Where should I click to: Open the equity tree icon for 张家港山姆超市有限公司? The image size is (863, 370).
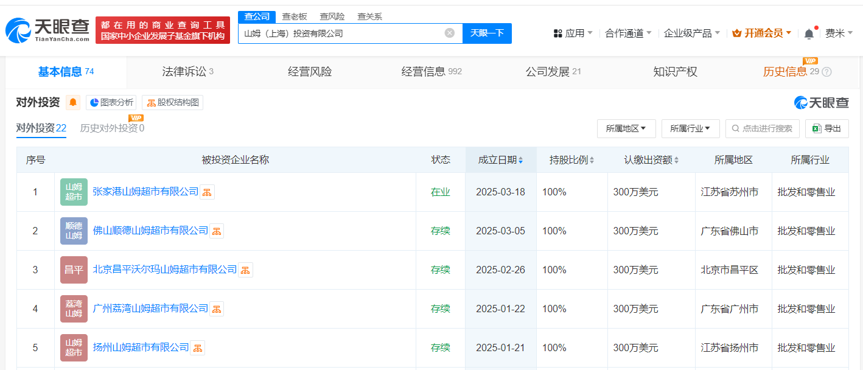(x=207, y=192)
